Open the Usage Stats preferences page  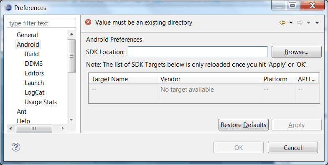41,102
